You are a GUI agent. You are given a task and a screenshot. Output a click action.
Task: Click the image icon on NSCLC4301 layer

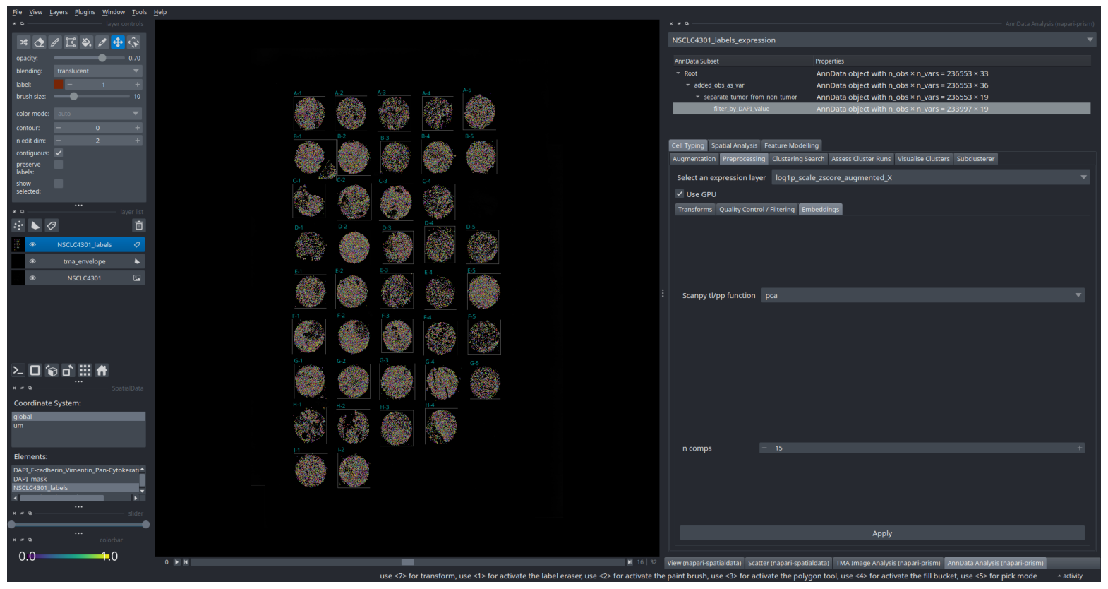point(137,278)
